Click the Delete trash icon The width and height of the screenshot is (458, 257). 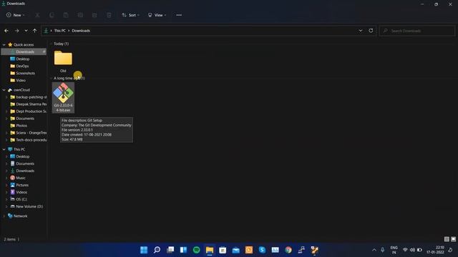point(109,15)
